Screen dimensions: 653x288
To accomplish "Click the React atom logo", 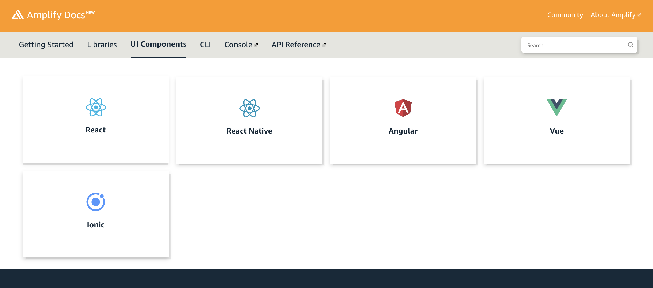I will [96, 108].
